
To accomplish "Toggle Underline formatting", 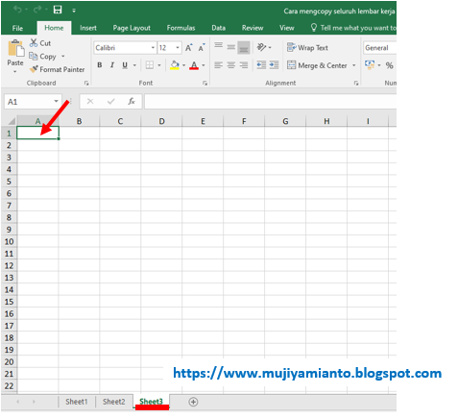I will click(x=125, y=65).
